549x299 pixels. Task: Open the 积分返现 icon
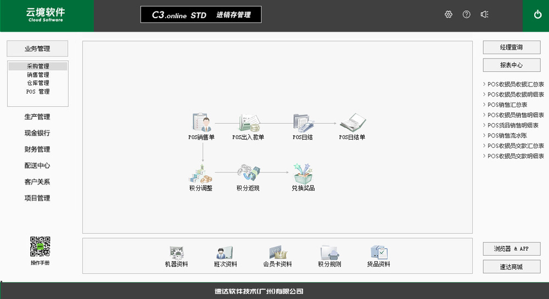pos(248,174)
